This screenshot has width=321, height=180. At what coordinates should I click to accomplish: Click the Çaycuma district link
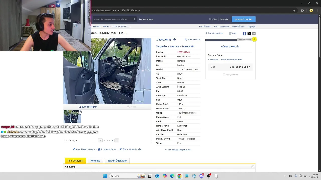click(175, 46)
